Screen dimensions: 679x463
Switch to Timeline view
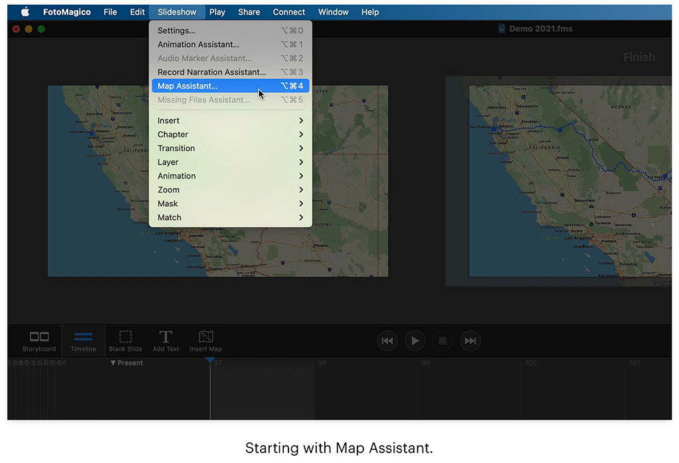click(x=83, y=342)
